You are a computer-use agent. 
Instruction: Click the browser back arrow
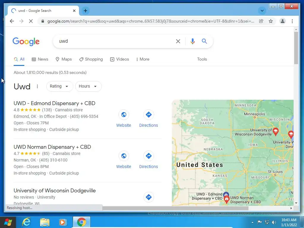12,21
